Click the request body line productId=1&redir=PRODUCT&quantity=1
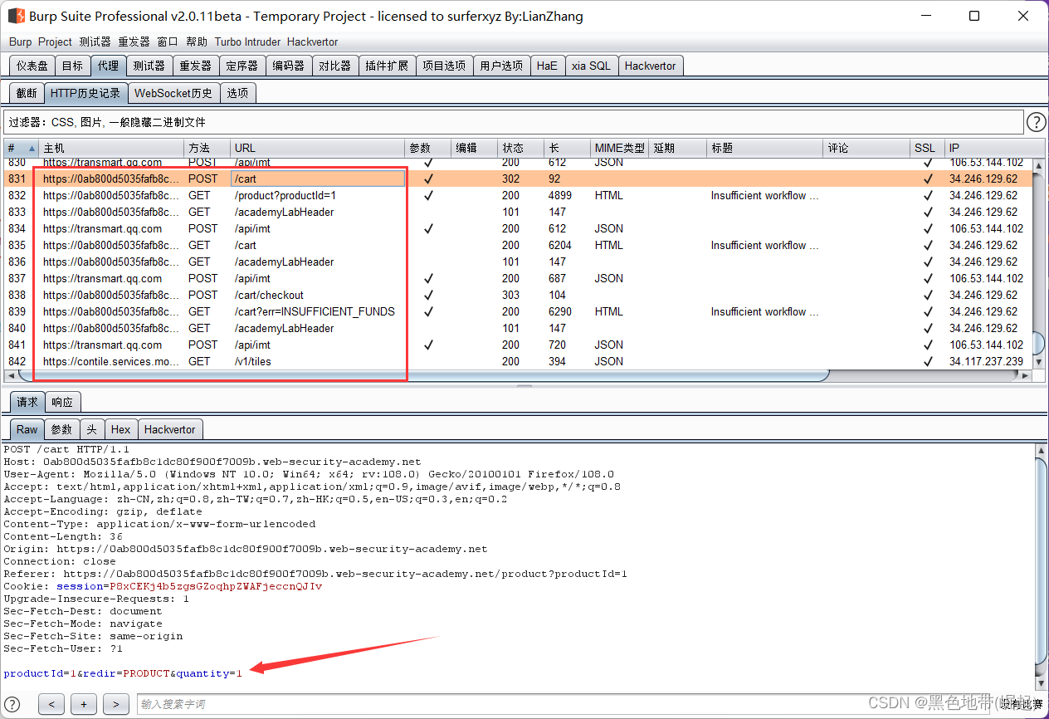Viewport: 1049px width, 719px height. [x=123, y=673]
